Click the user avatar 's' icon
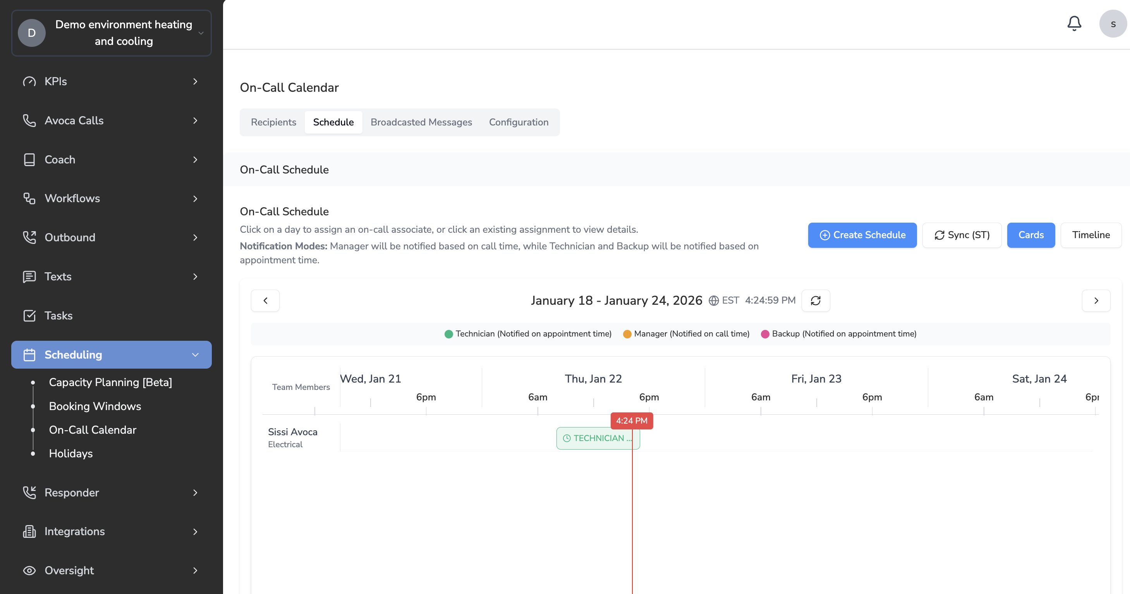This screenshot has height=594, width=1130. coord(1113,24)
